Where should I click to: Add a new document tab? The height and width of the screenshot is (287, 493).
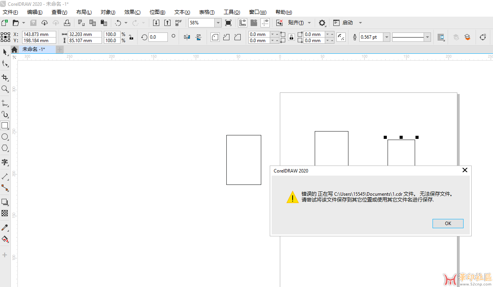60,50
